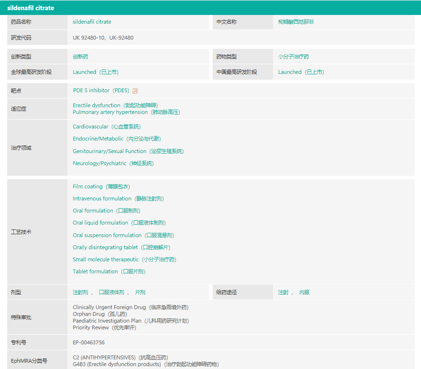Click the 工艺技术 row label

pyautogui.click(x=21, y=232)
